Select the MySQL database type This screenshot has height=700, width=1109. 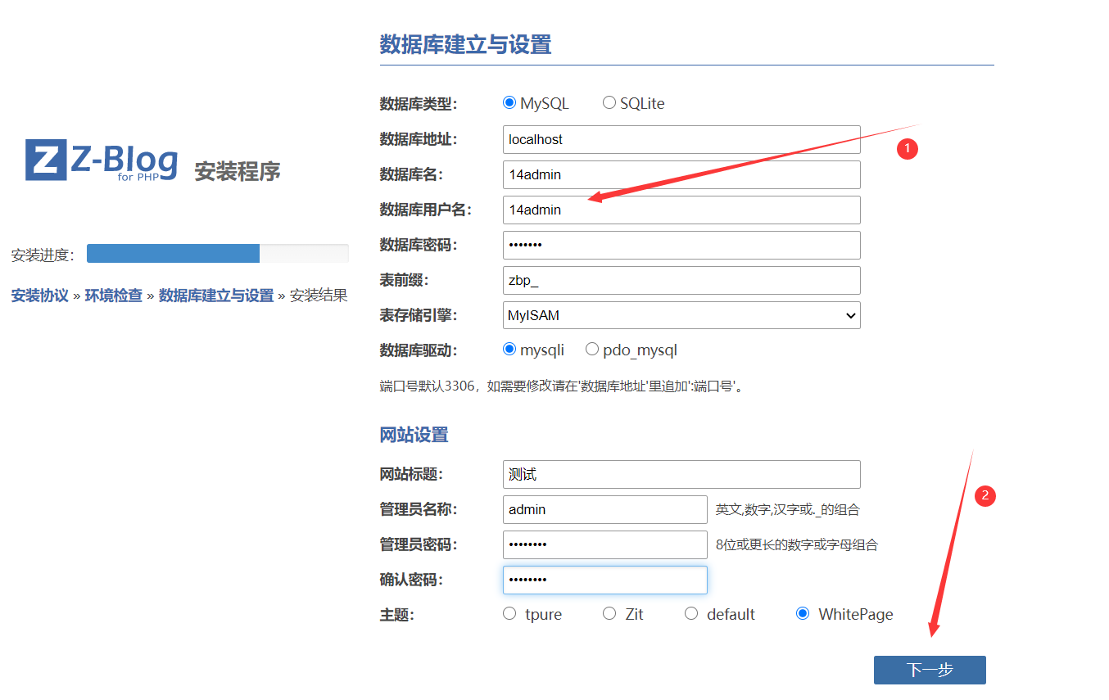(x=509, y=103)
